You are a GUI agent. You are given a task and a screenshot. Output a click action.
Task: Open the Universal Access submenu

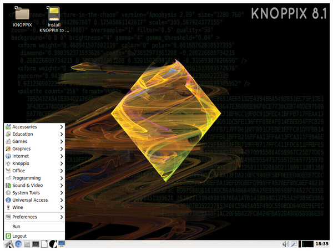tap(34, 200)
